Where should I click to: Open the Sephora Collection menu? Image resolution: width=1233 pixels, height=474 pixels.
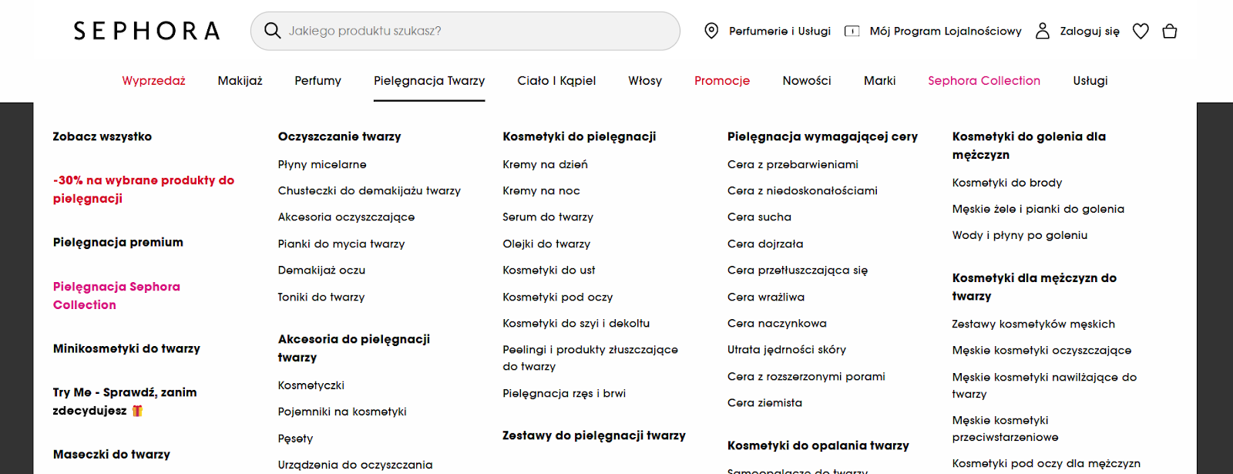[x=984, y=81]
